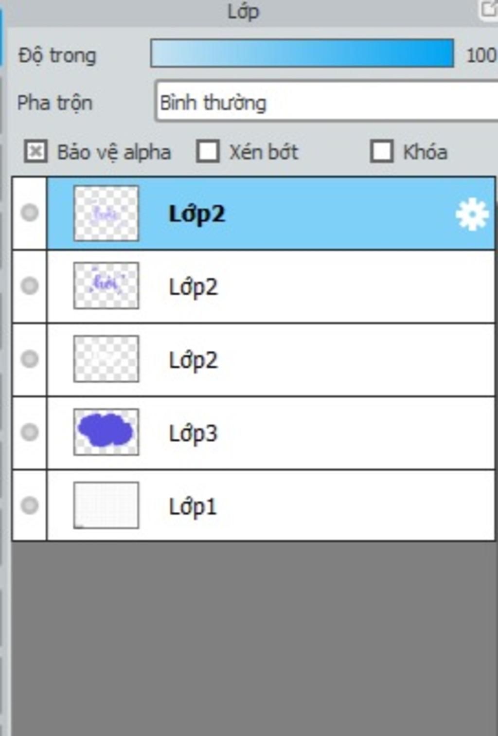Open the Pha trộn blend mode dropdown
The image size is (498, 736).
click(x=326, y=102)
